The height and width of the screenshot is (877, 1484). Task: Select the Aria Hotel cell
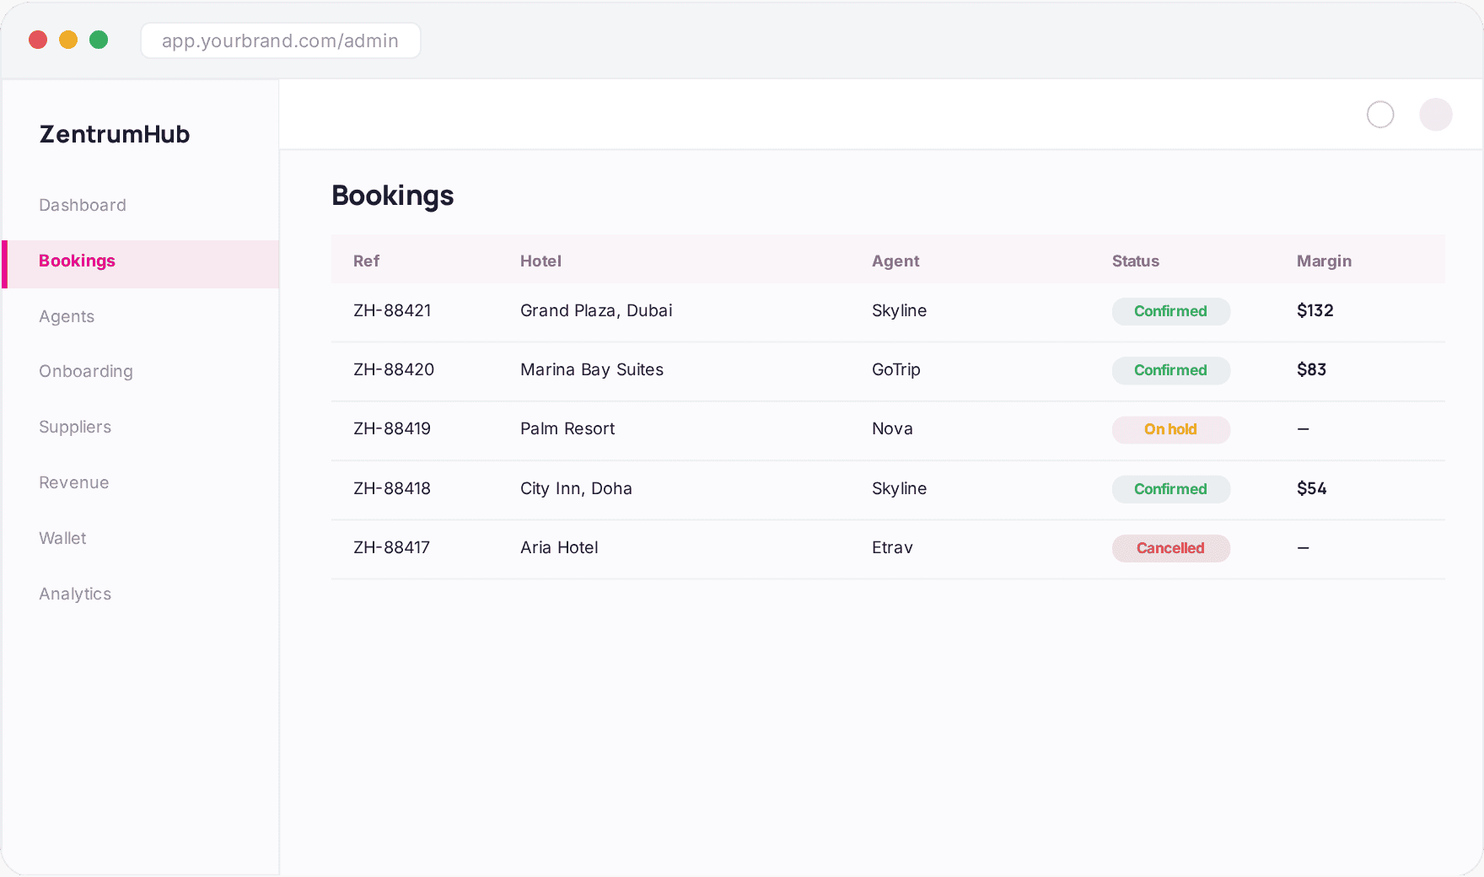pos(559,547)
